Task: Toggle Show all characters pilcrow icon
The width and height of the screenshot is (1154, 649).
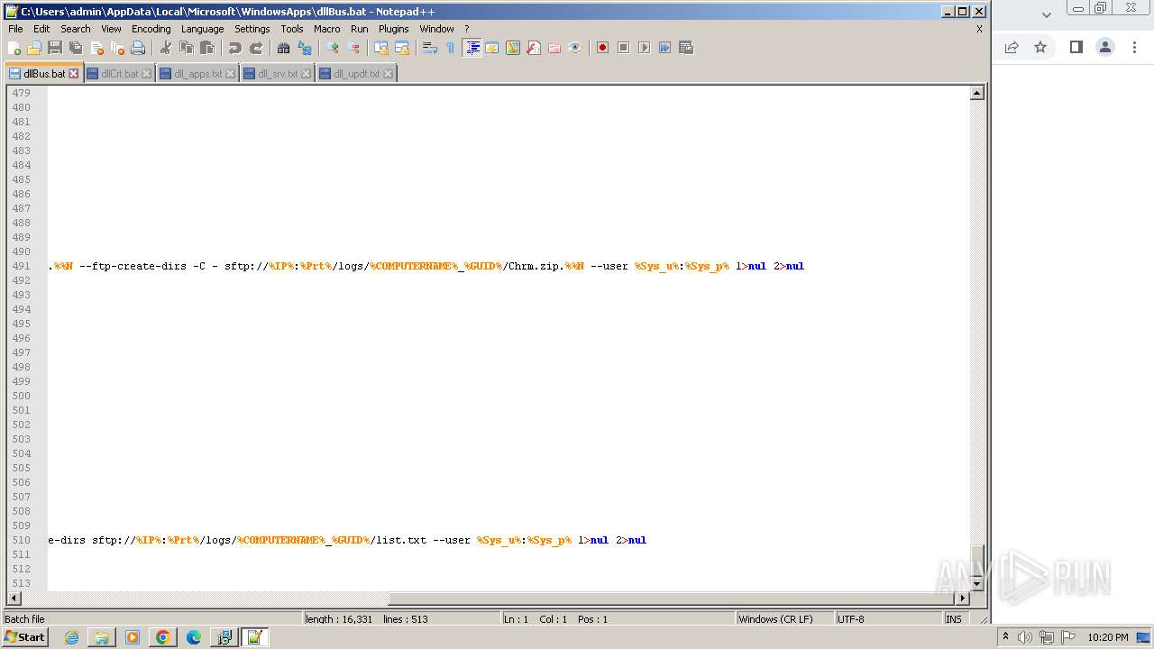Action: pos(451,48)
